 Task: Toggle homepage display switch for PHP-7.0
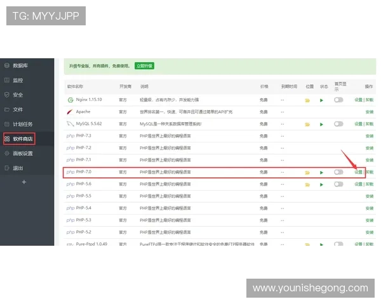tap(338, 172)
